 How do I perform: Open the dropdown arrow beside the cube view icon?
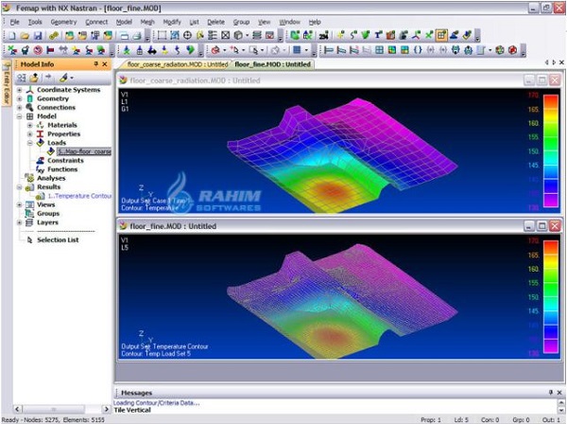(248, 35)
